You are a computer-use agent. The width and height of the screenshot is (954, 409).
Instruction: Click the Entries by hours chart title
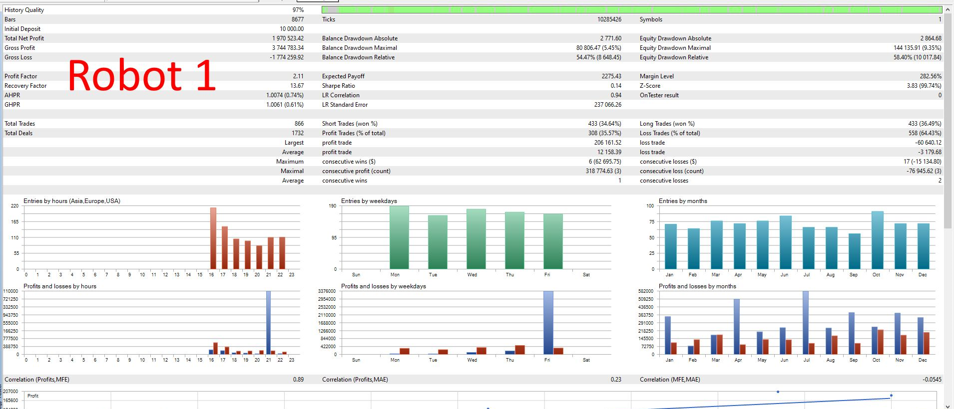(x=72, y=201)
